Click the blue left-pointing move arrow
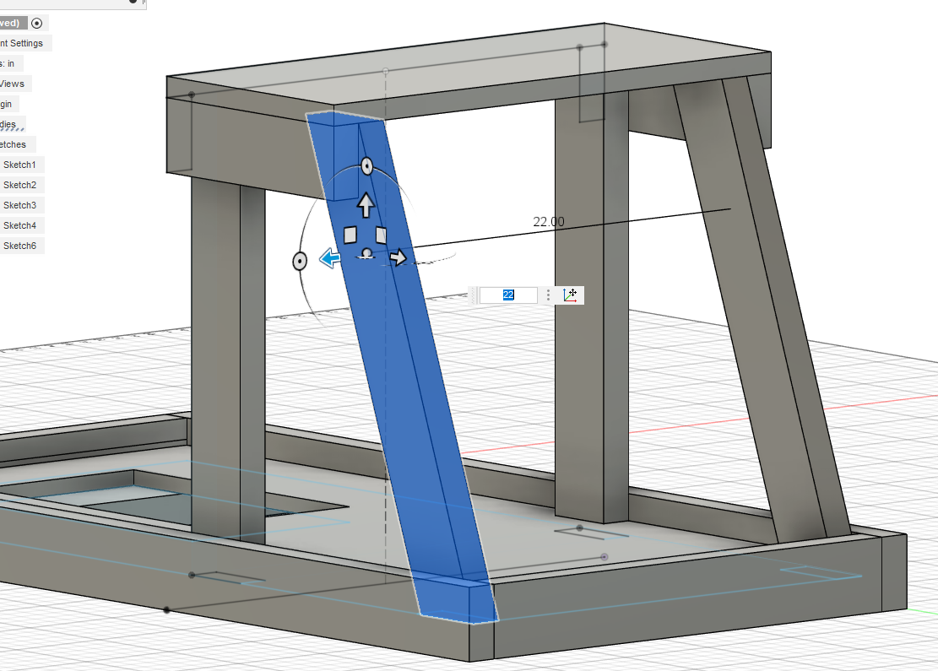 331,259
